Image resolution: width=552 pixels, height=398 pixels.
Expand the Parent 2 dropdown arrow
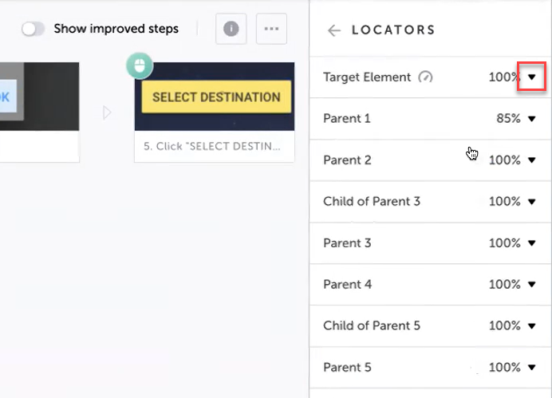(532, 160)
